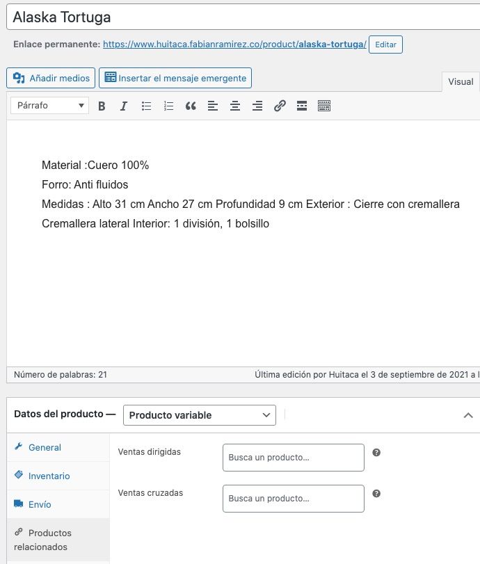Collapse the Datos del producto panel
Viewport: 480px width, 564px height.
(x=468, y=415)
